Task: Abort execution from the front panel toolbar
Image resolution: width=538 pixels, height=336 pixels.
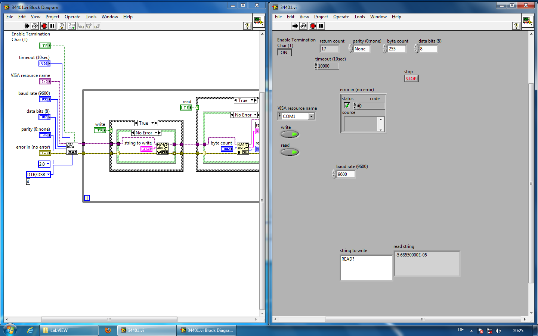Action: [313, 26]
